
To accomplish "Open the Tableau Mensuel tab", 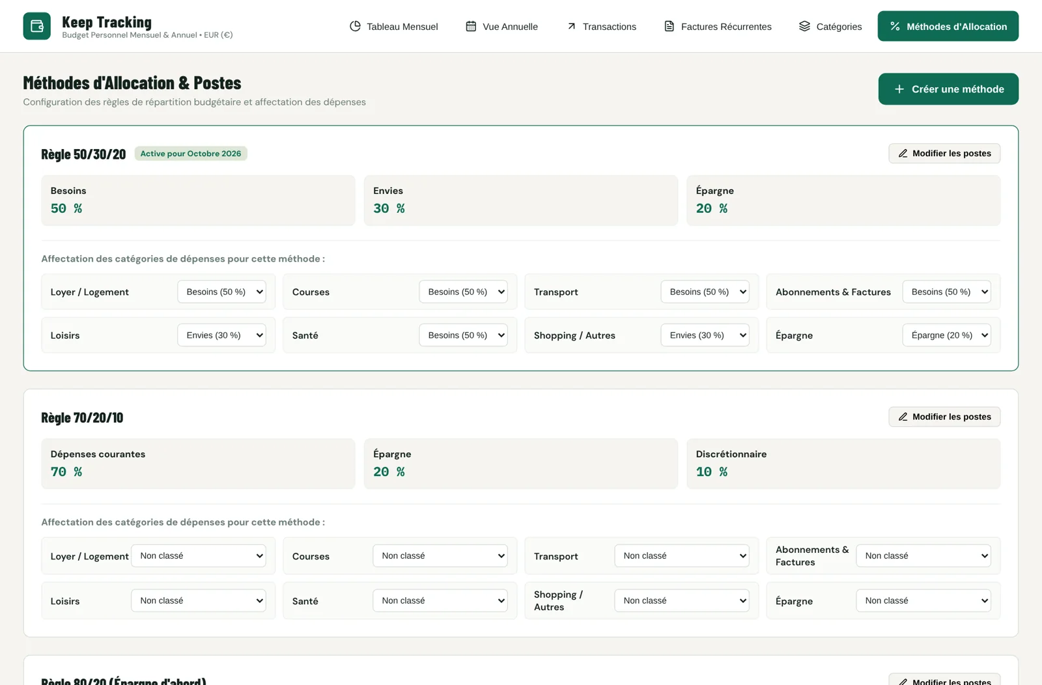I will tap(393, 26).
